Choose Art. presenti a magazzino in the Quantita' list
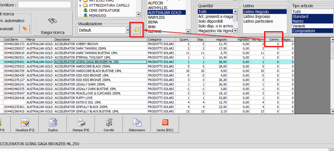 pyautogui.click(x=215, y=17)
